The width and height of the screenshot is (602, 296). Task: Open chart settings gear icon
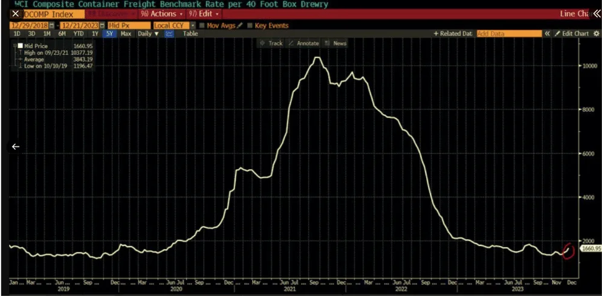pyautogui.click(x=596, y=34)
